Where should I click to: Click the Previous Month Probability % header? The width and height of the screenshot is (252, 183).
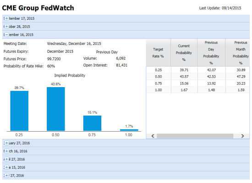pyautogui.click(x=238, y=53)
